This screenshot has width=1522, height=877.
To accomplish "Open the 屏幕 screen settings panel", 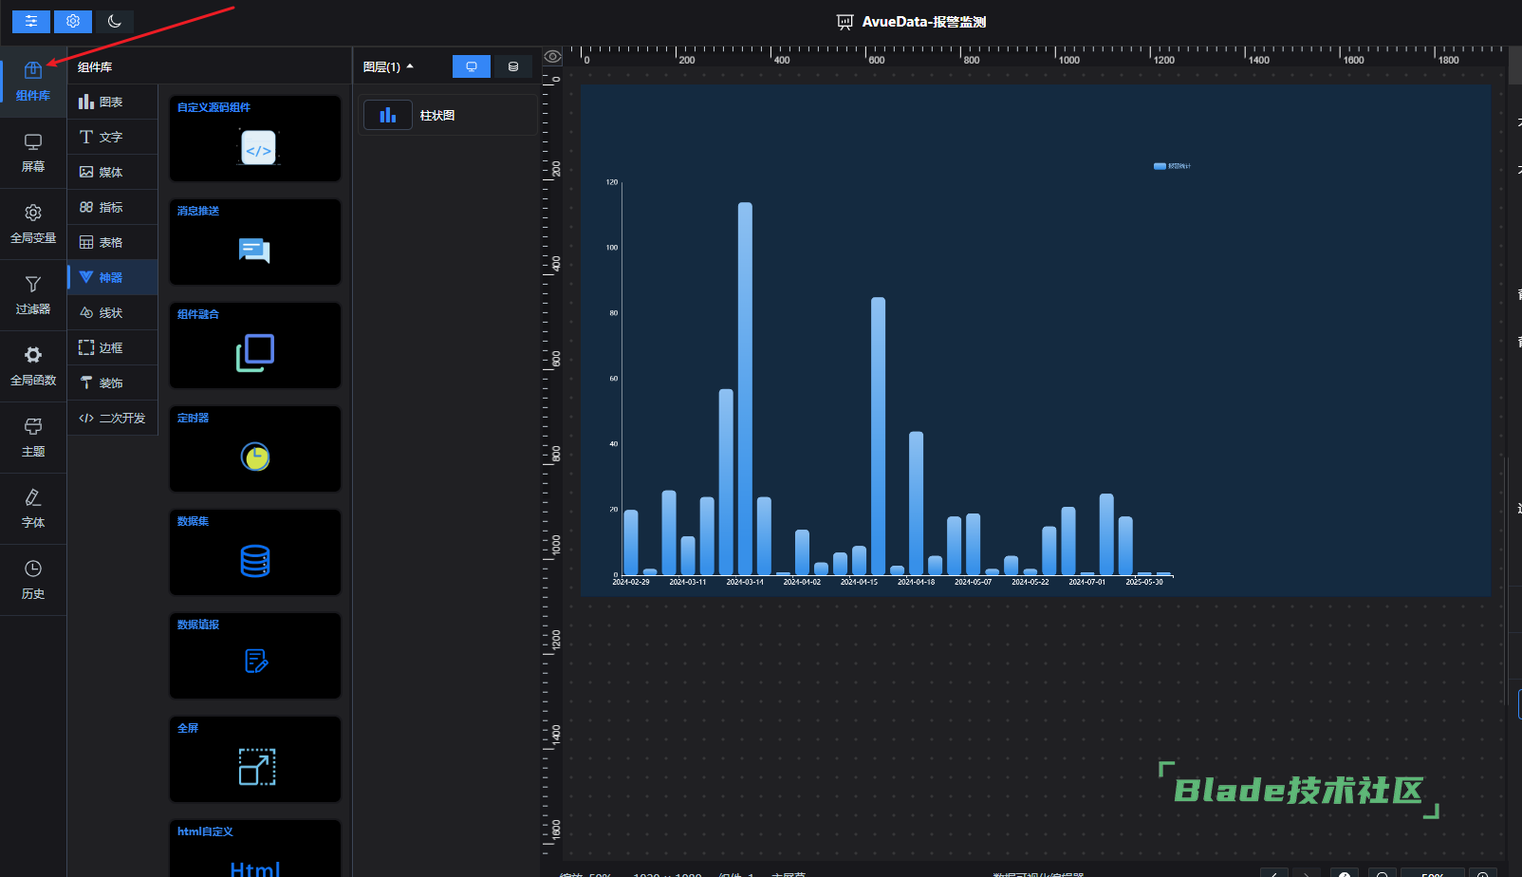I will pos(33,153).
